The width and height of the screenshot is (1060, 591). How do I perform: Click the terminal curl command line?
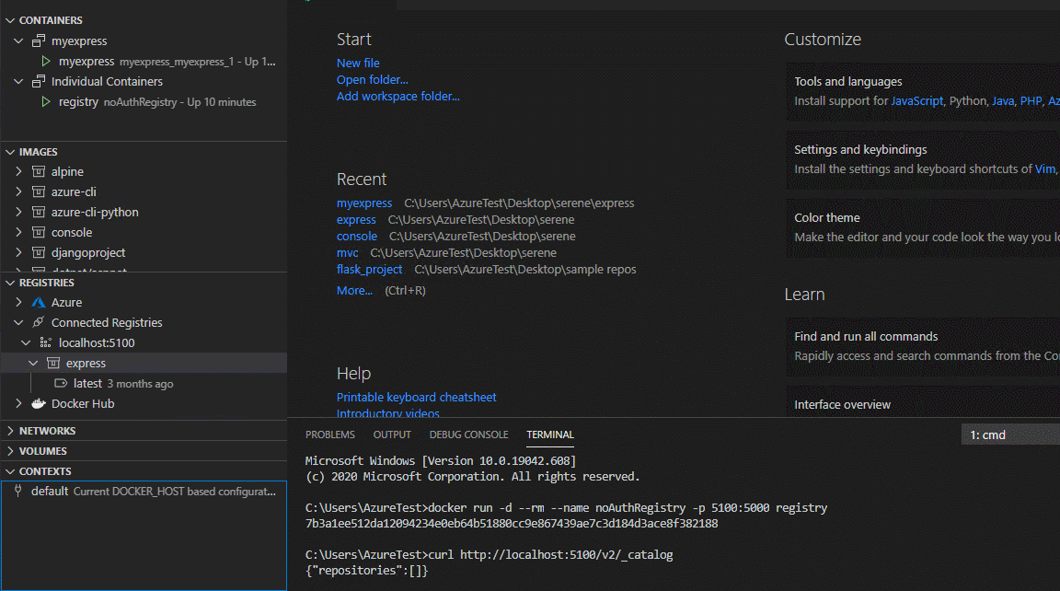[489, 554]
